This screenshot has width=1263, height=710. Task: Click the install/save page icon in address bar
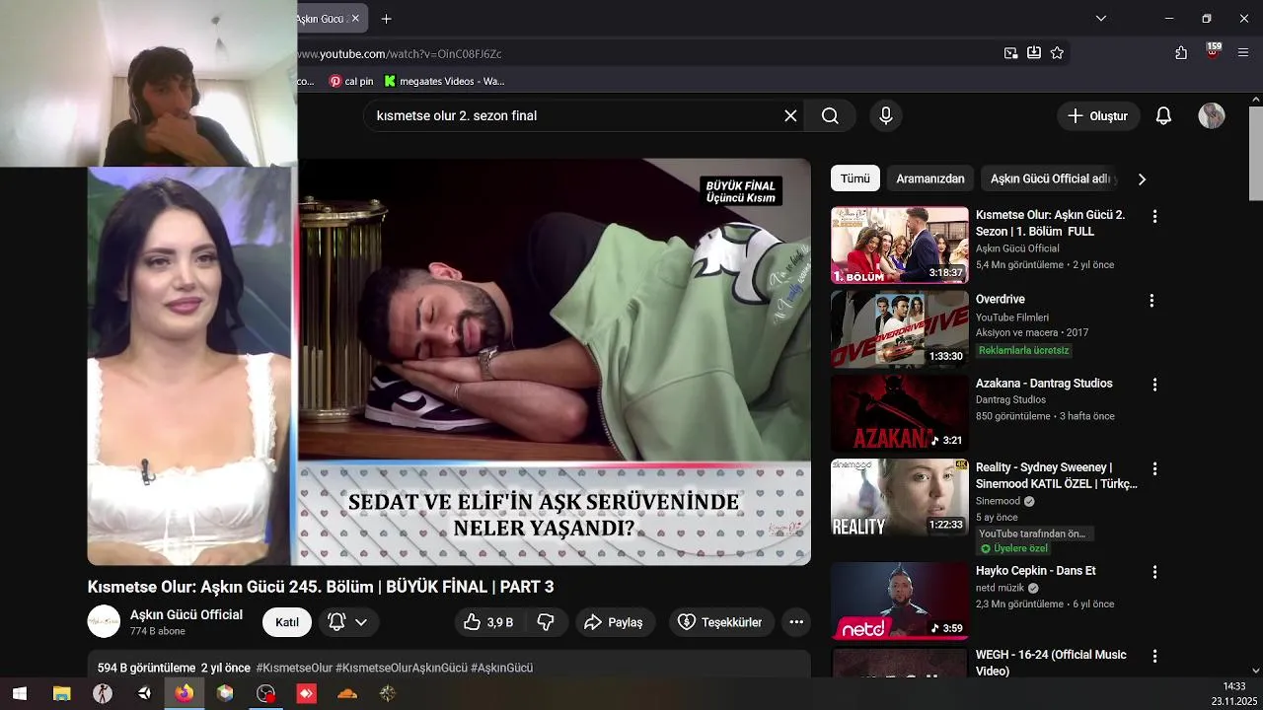[x=1034, y=53]
